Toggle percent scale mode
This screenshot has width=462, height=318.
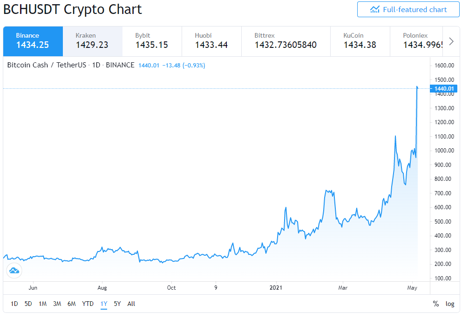tap(436, 304)
